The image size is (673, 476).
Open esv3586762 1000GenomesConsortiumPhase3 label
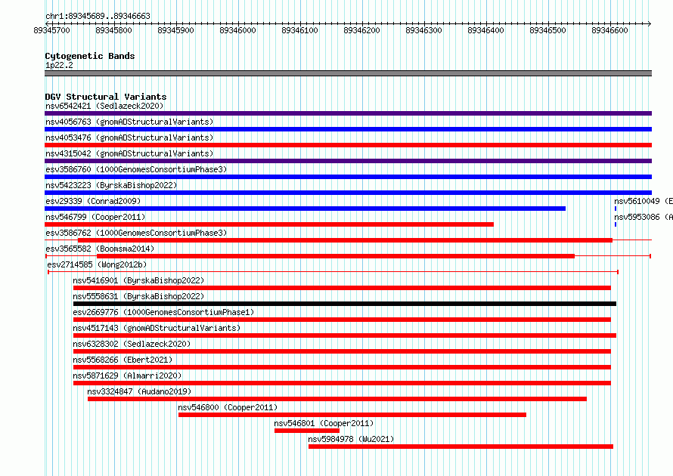coord(136,233)
